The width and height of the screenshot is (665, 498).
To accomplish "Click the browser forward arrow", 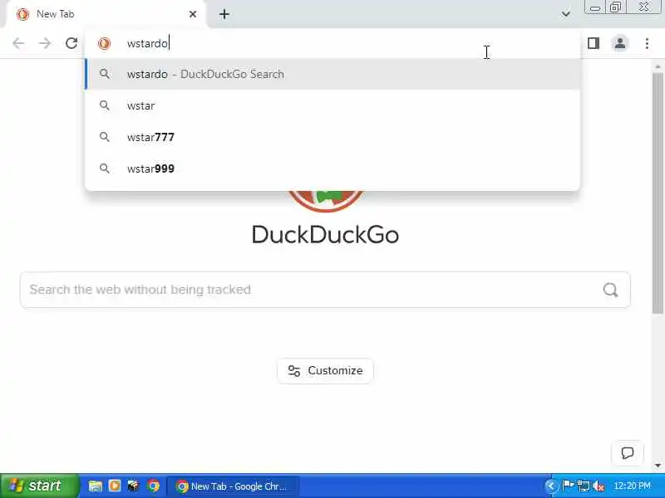I will pos(45,43).
